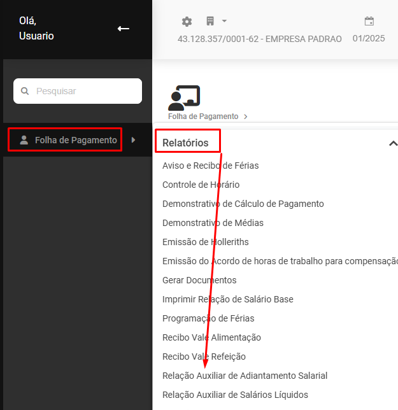The height and width of the screenshot is (410, 398).
Task: Click the 01/2025 period label
Action: [x=369, y=38]
